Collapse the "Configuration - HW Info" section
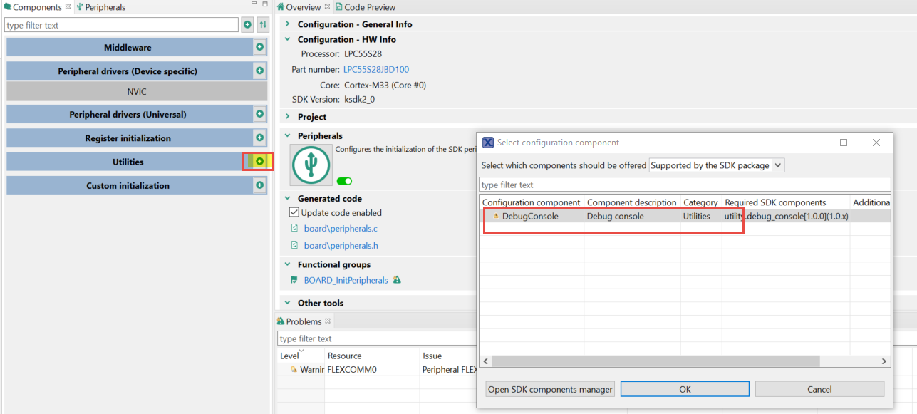 coord(287,39)
